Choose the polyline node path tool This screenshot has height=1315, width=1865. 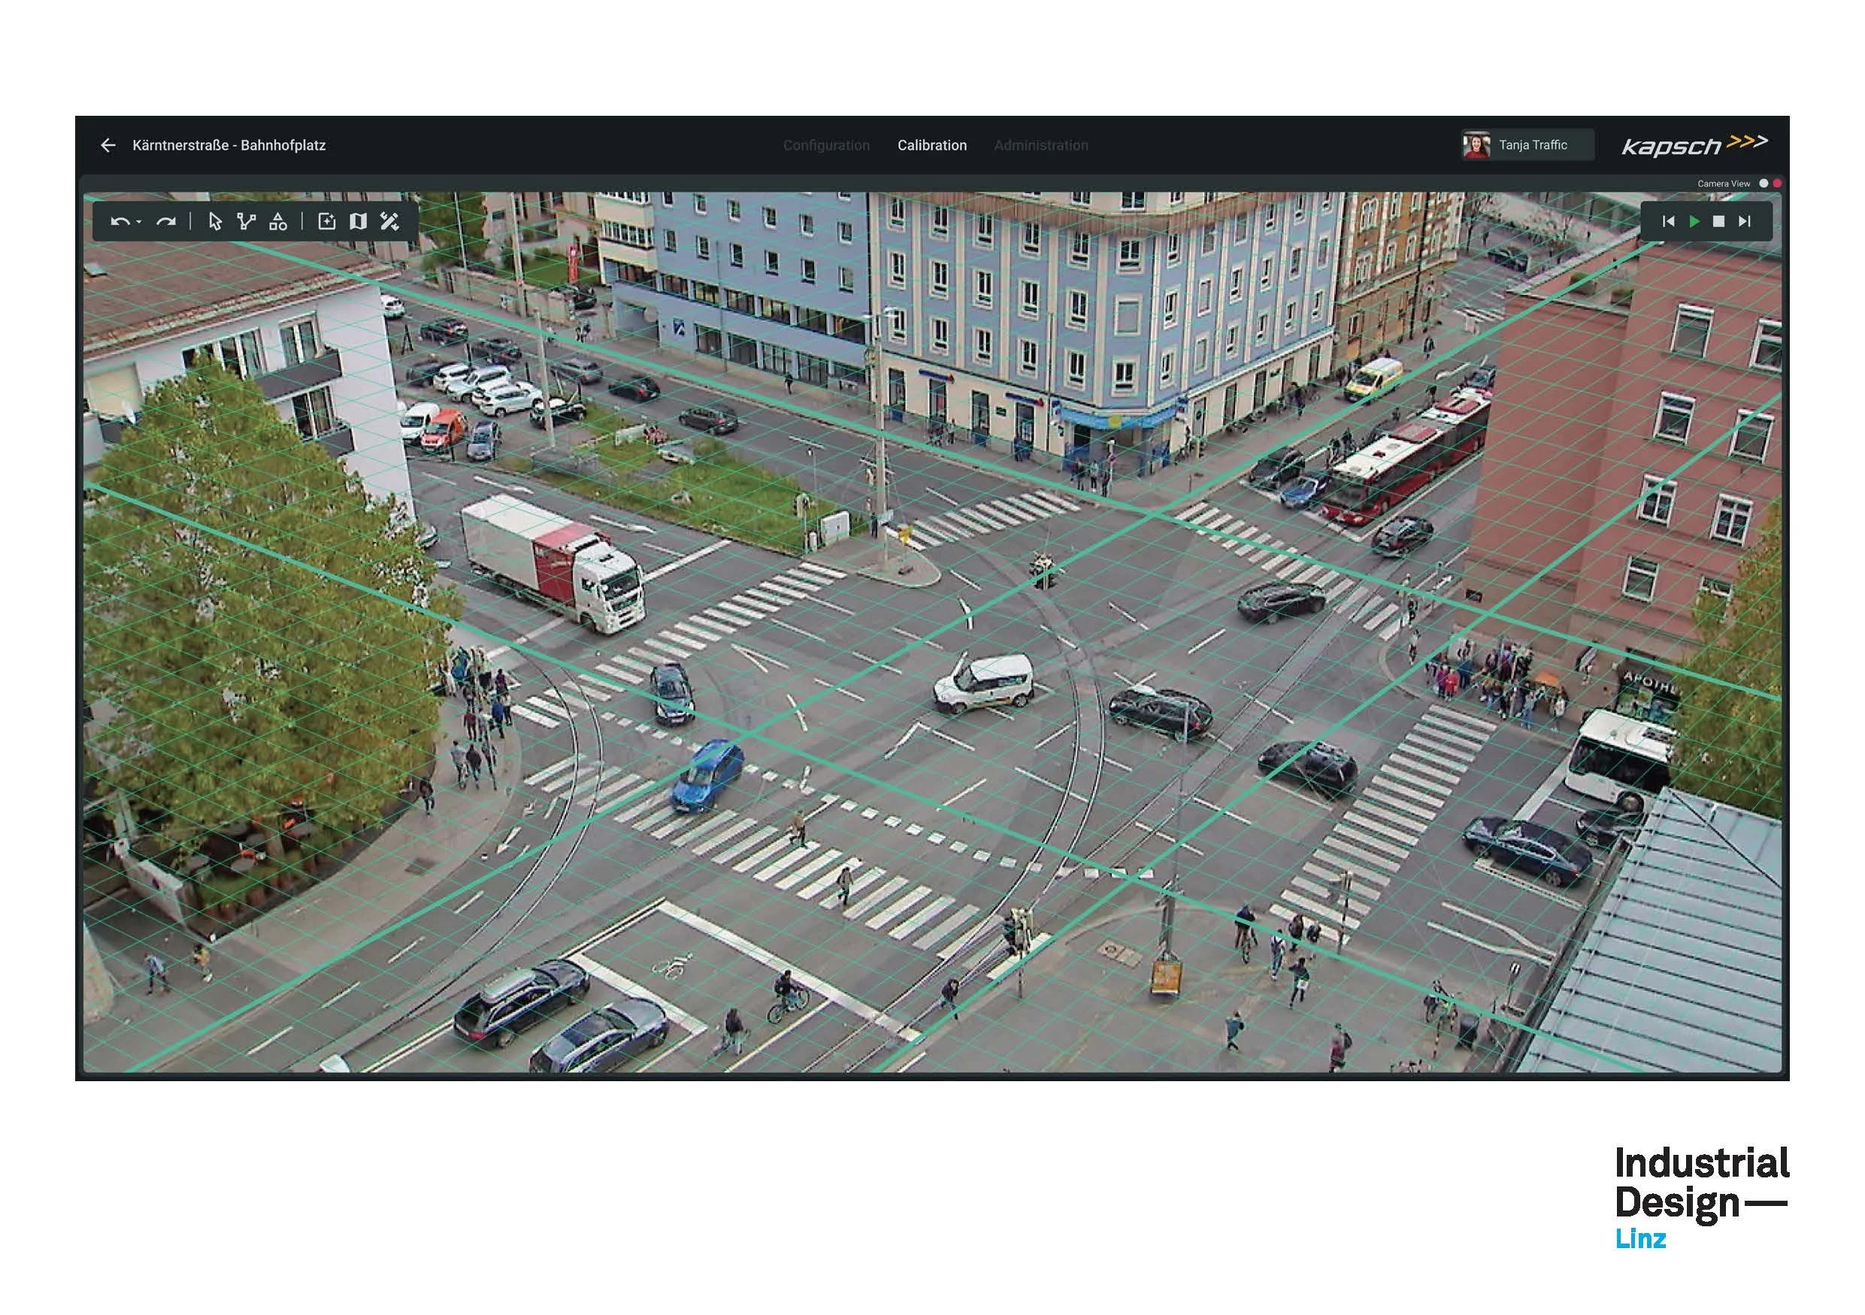pos(246,222)
